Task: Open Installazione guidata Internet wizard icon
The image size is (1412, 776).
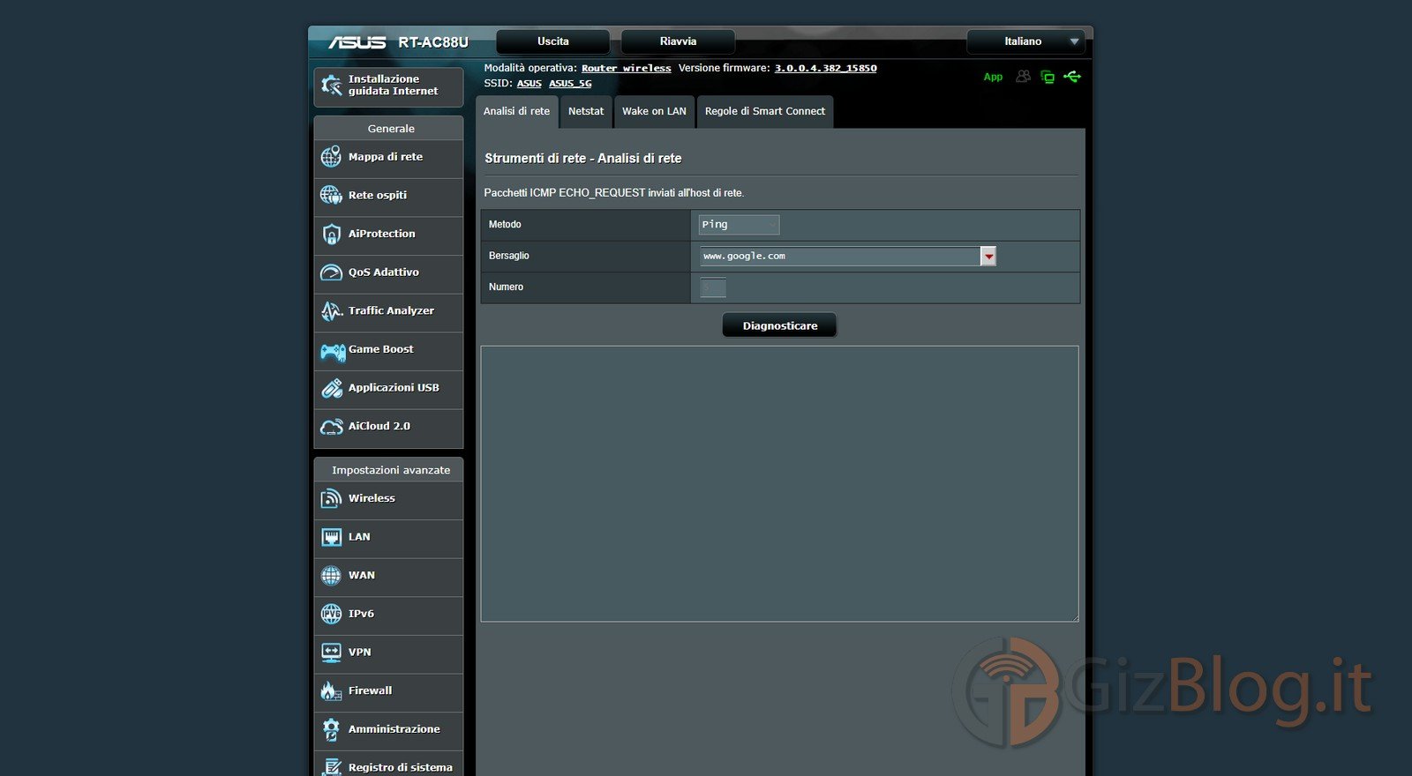Action: (332, 86)
